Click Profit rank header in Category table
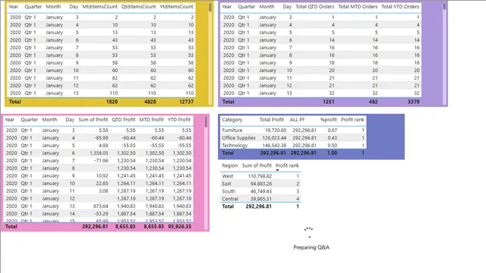Viewport: 486px width, 273px height. tap(352, 120)
